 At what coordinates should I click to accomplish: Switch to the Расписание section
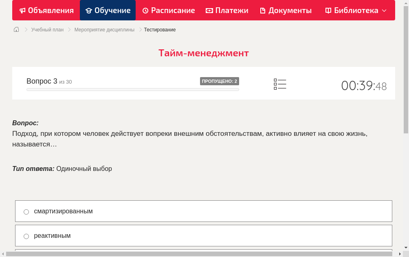(x=168, y=10)
